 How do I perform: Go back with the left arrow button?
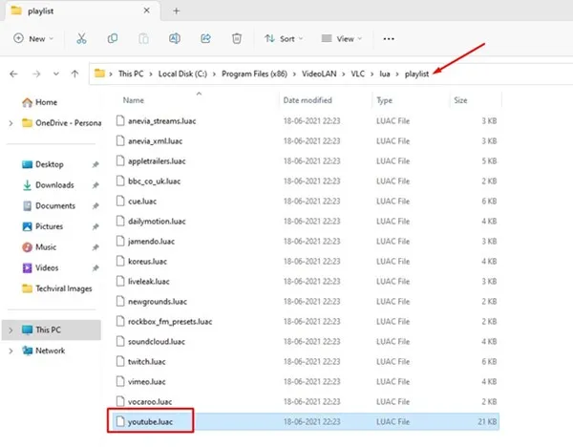(x=13, y=74)
